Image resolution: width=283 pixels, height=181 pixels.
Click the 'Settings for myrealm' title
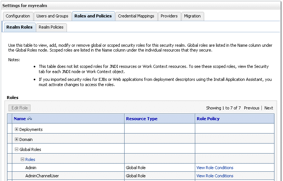pyautogui.click(x=25, y=6)
